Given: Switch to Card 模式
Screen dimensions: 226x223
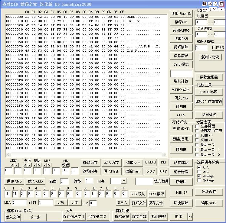Looking at the screenshot, I should pyautogui.click(x=181, y=64).
